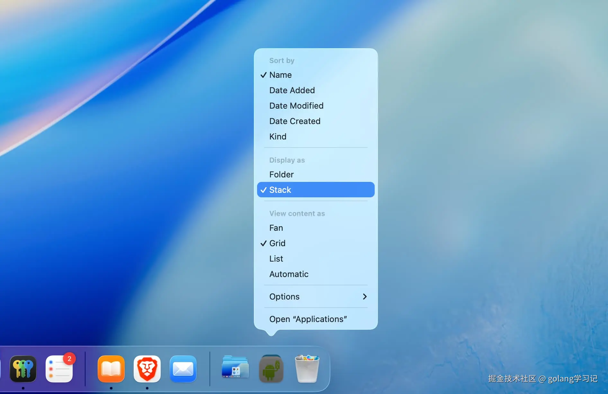The image size is (608, 394).
Task: Click the Applications folder stack in Dock
Action: coord(235,367)
